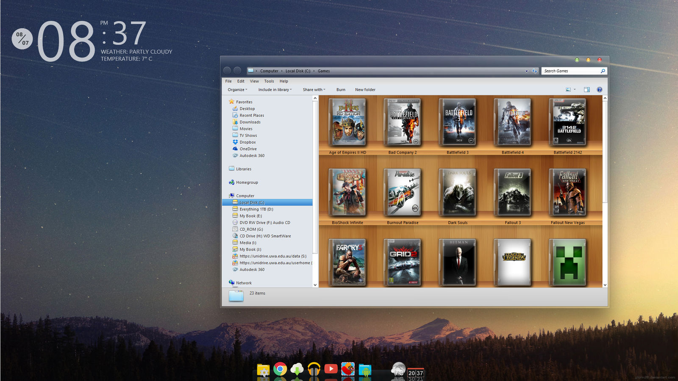Open Chrome from the dock
678x381 pixels.
point(280,369)
